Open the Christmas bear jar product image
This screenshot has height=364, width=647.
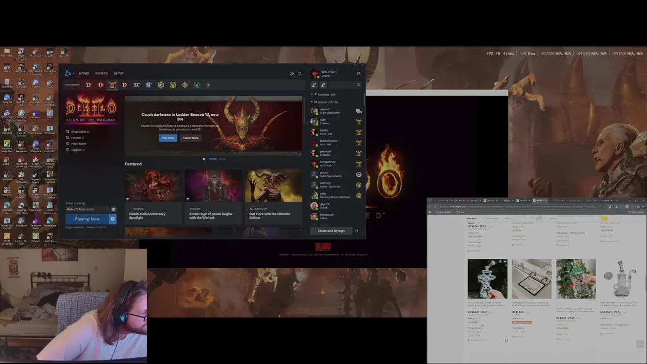(x=576, y=279)
